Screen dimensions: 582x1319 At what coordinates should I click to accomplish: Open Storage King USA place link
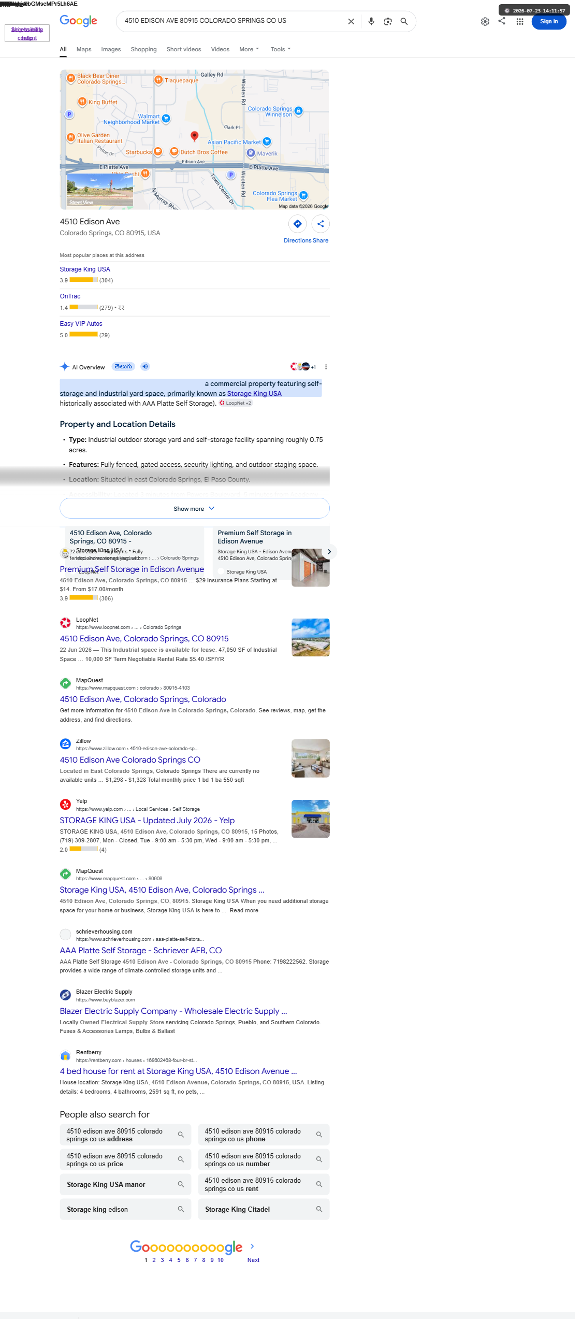[85, 269]
